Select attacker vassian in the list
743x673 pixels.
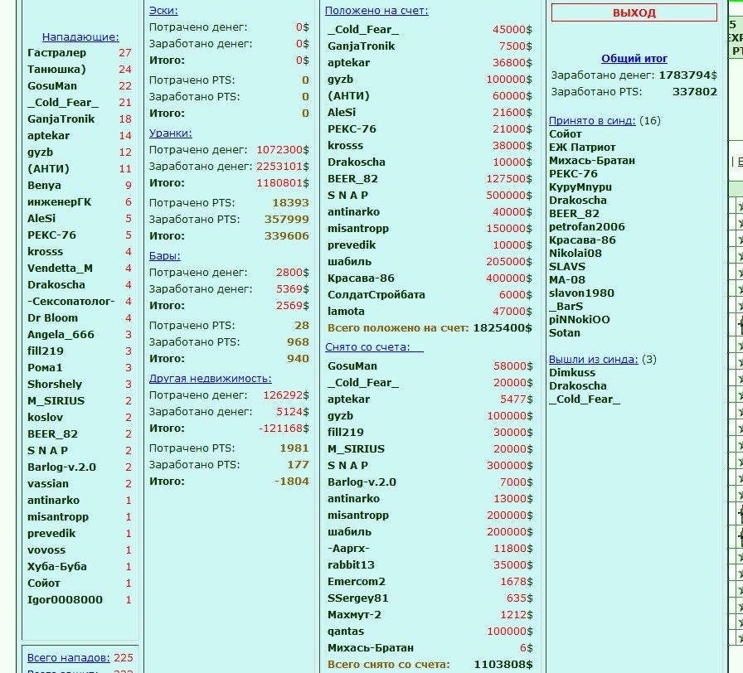(x=48, y=484)
